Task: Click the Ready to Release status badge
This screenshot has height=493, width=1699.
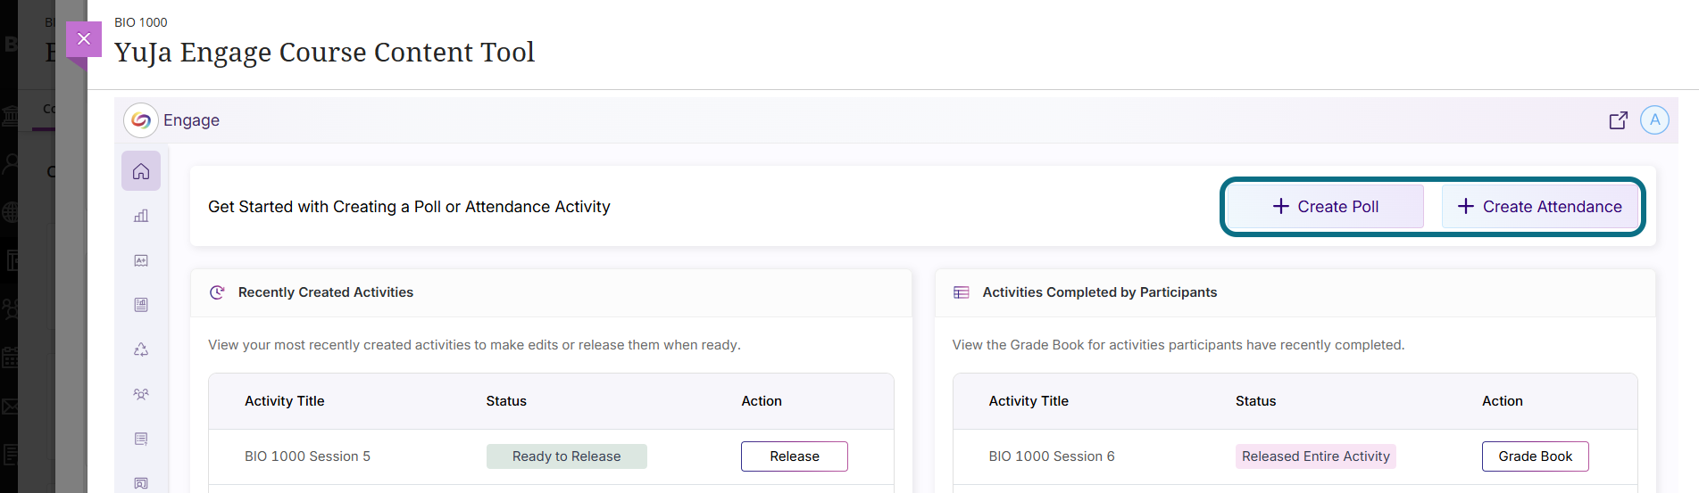Action: click(x=566, y=456)
